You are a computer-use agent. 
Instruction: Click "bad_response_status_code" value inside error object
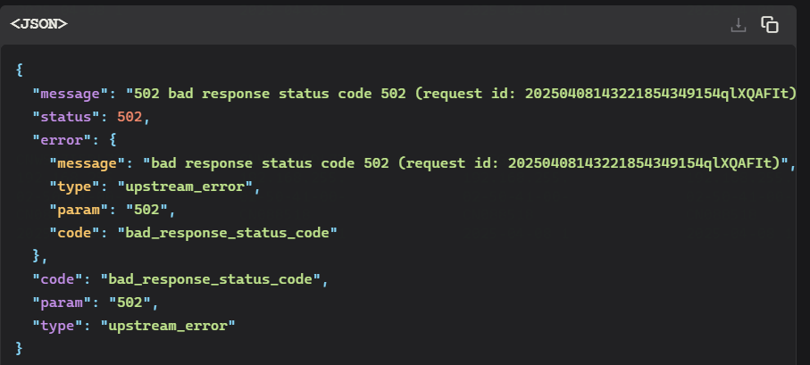coord(228,233)
